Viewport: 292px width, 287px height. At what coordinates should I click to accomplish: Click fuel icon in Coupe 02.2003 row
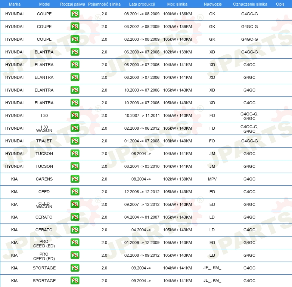click(75, 39)
